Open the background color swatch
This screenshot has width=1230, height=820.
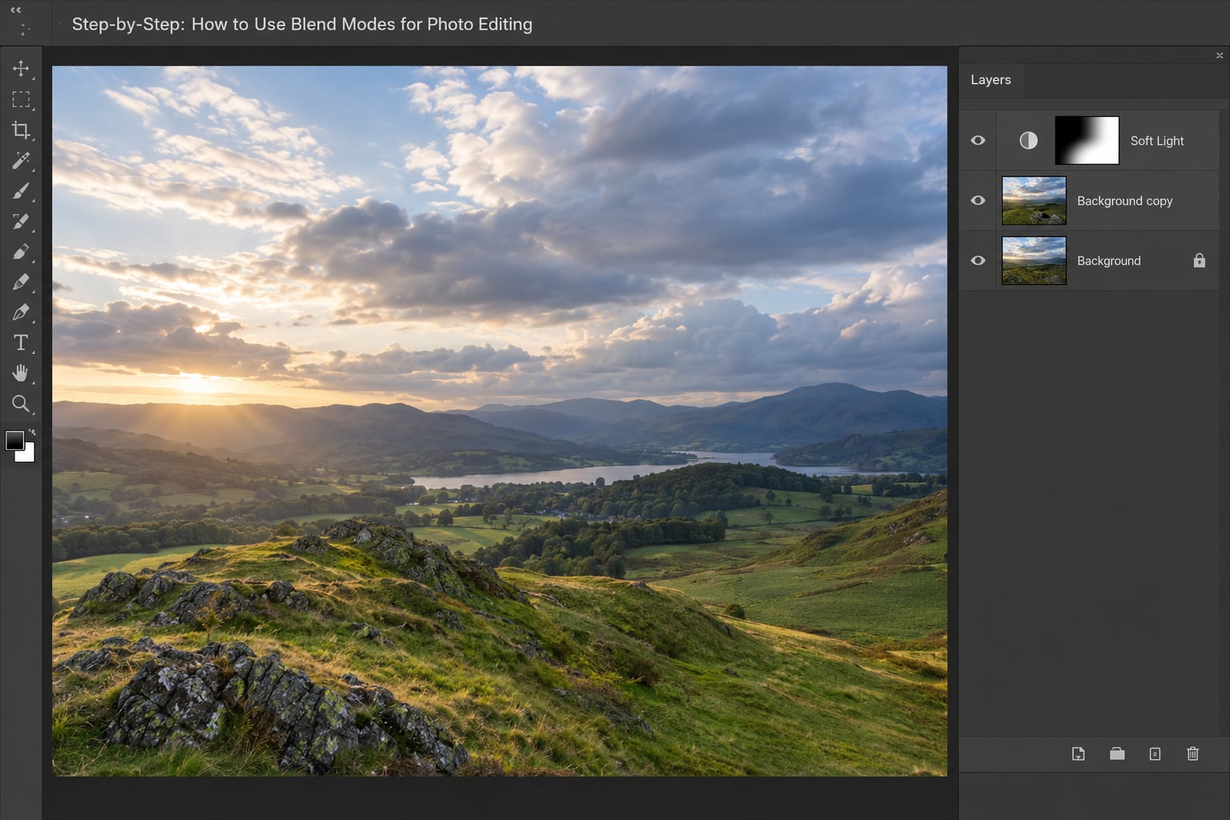coord(27,455)
